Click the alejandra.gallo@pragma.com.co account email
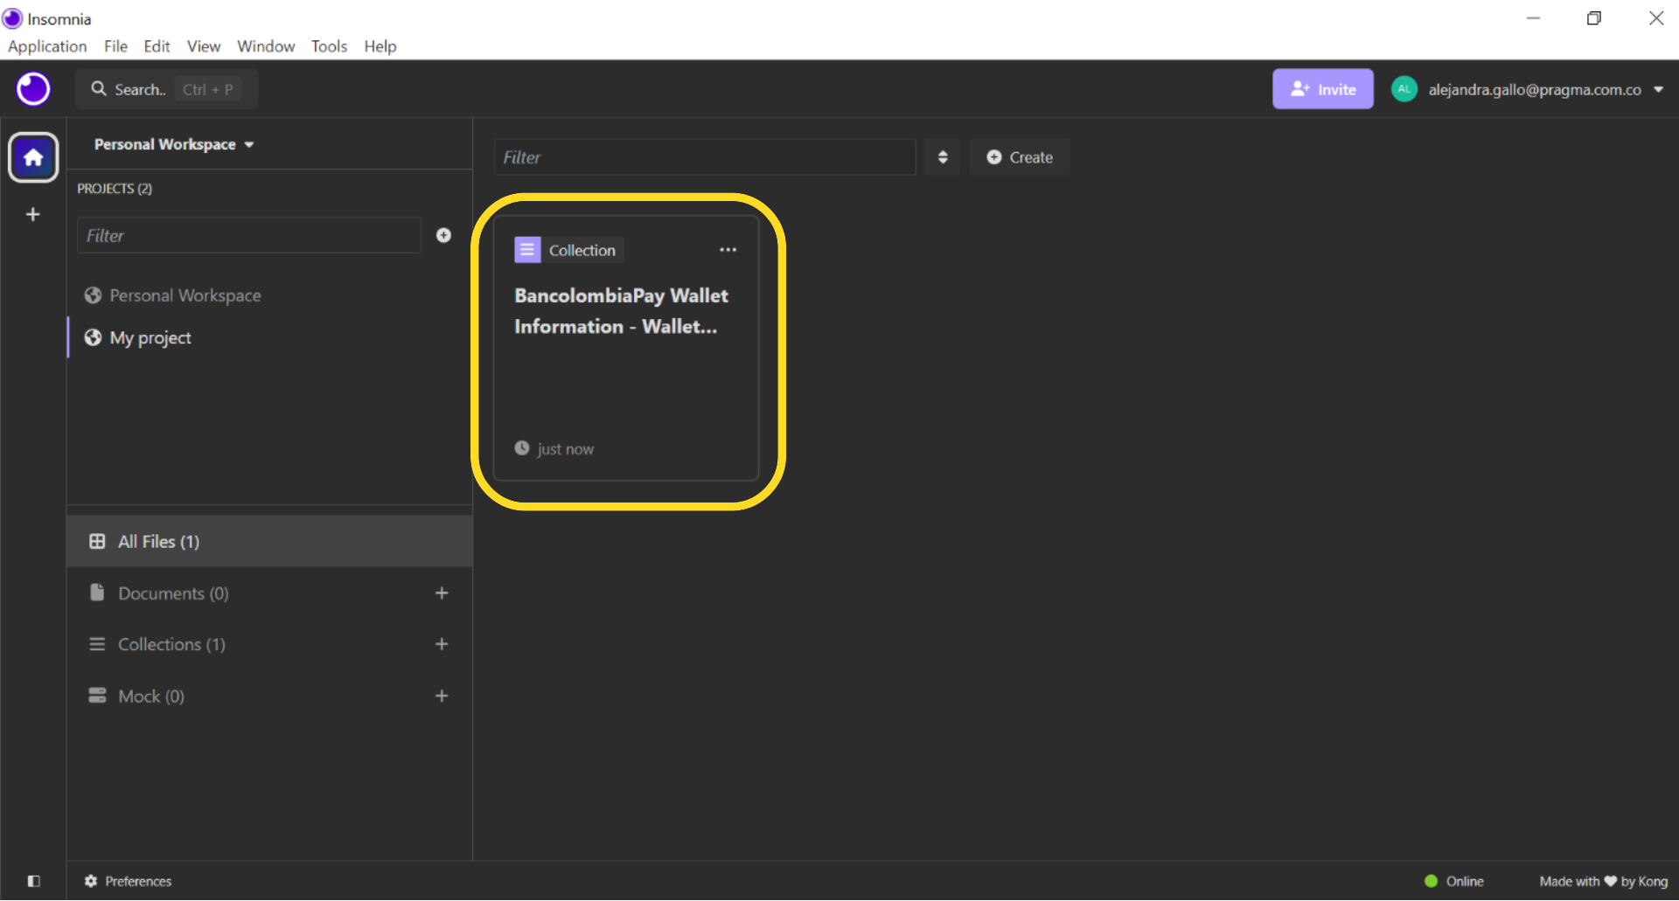Viewport: 1679px width, 901px height. pyautogui.click(x=1535, y=89)
